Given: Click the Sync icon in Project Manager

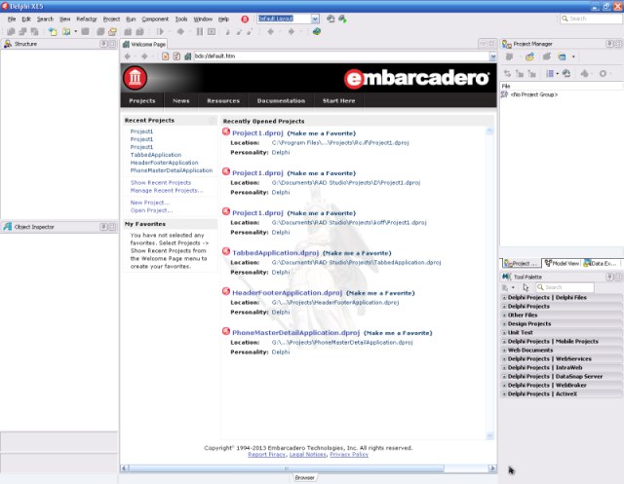Looking at the screenshot, I should tap(507, 73).
